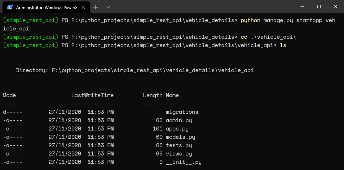This screenshot has height=170, width=344.
Task: Select the Administrator: Windows PowerShell tab
Action: [x=46, y=7]
